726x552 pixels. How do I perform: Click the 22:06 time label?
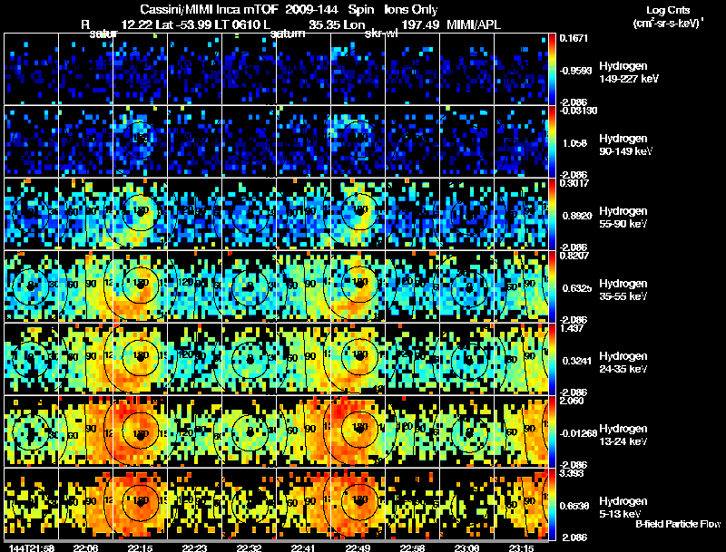[85, 547]
